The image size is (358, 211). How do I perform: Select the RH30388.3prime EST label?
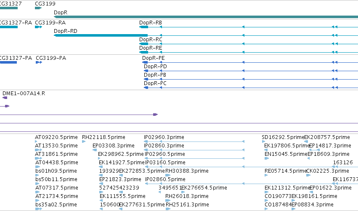click(187, 171)
